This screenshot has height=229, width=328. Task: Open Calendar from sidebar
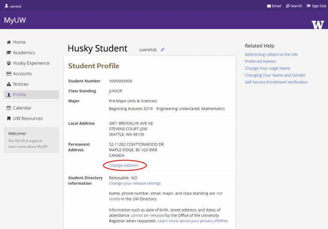coord(22,108)
